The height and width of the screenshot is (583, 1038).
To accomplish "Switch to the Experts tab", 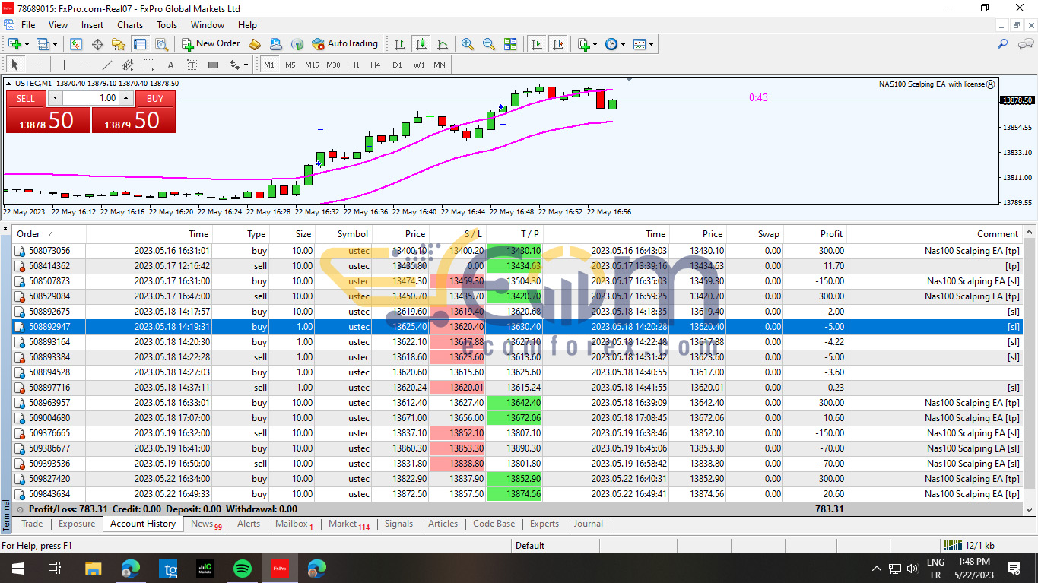I will 544,524.
